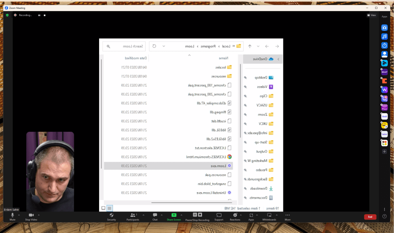Select the Loom.exe row in Explorer
394x233 pixels.
[x=168, y=166]
